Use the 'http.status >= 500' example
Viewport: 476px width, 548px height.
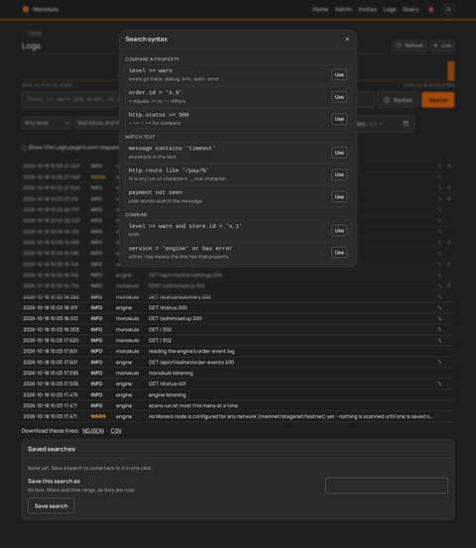click(339, 119)
